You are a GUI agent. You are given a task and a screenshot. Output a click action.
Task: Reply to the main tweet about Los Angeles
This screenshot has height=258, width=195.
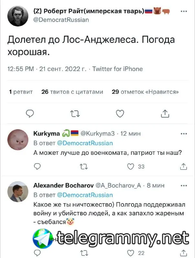30,114
